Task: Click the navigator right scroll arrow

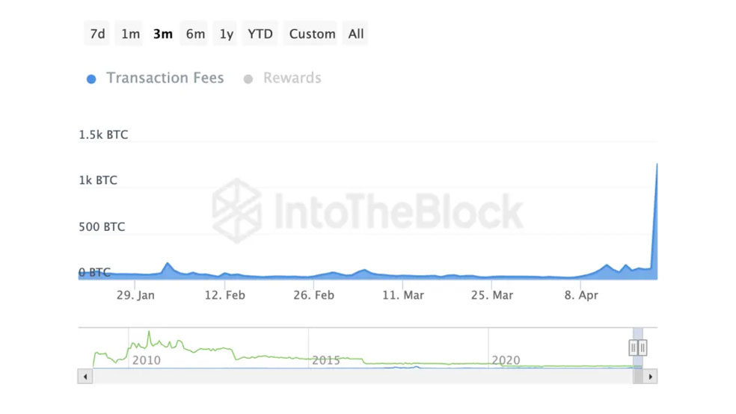Action: click(x=651, y=377)
